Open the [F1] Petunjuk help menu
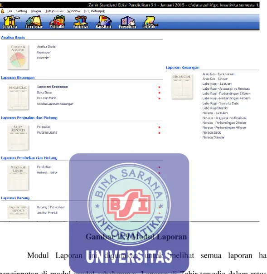 (94, 11)
